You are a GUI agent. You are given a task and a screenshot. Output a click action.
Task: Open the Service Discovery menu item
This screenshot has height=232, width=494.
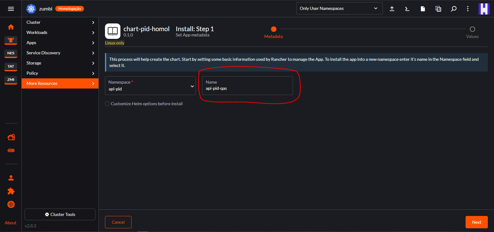60,53
